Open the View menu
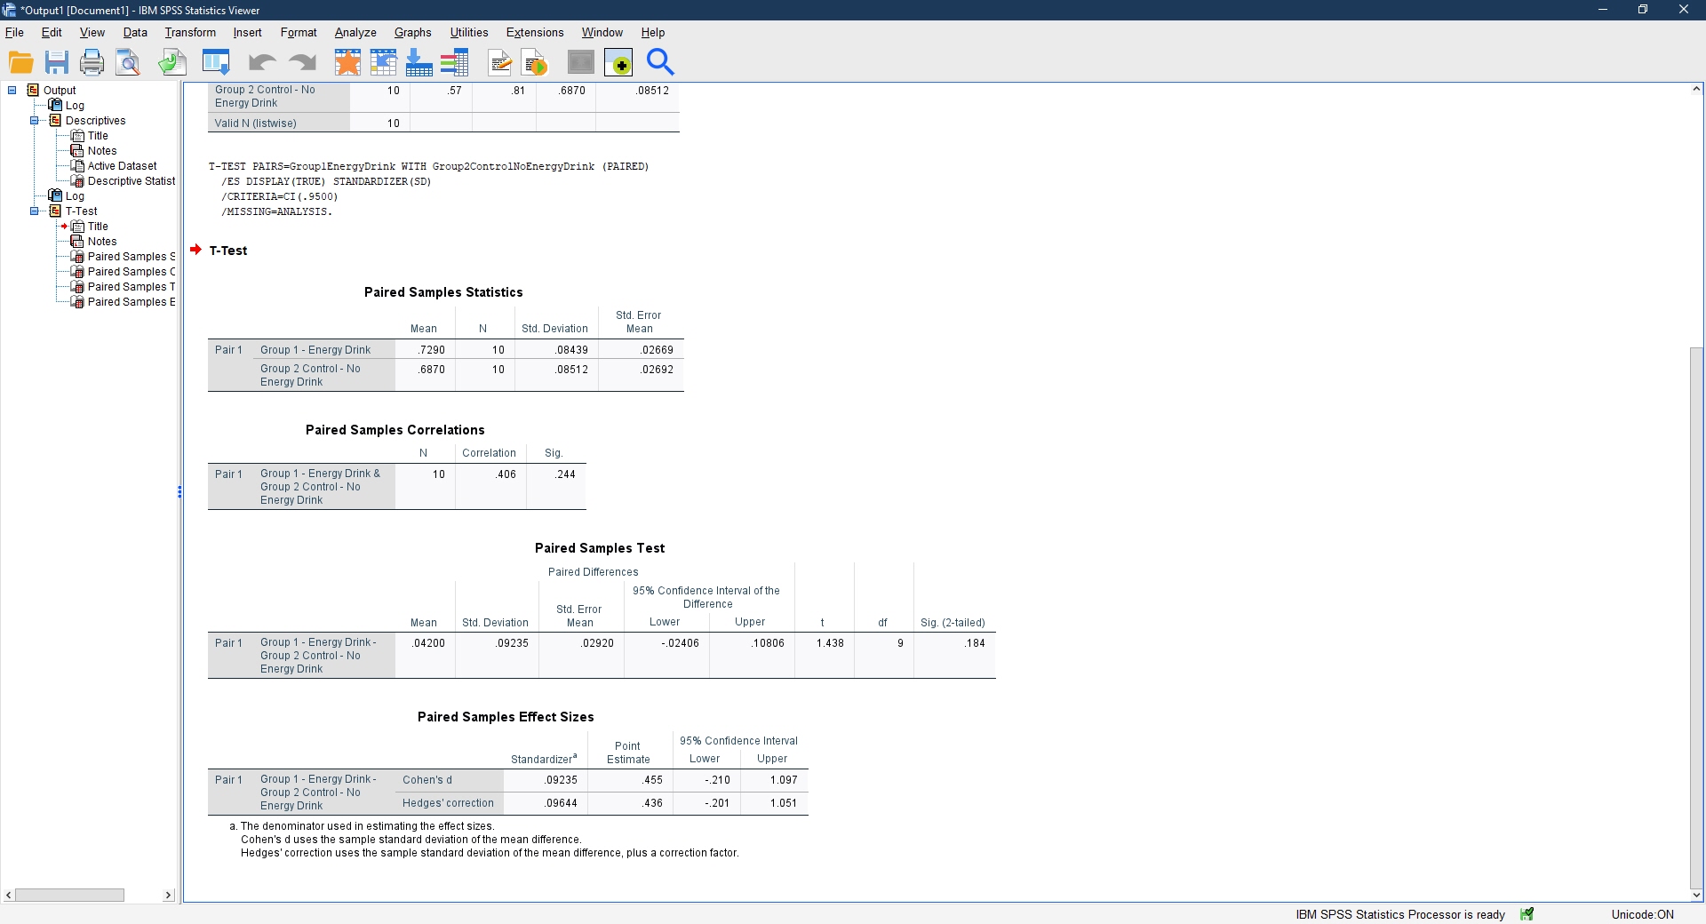 point(92,32)
